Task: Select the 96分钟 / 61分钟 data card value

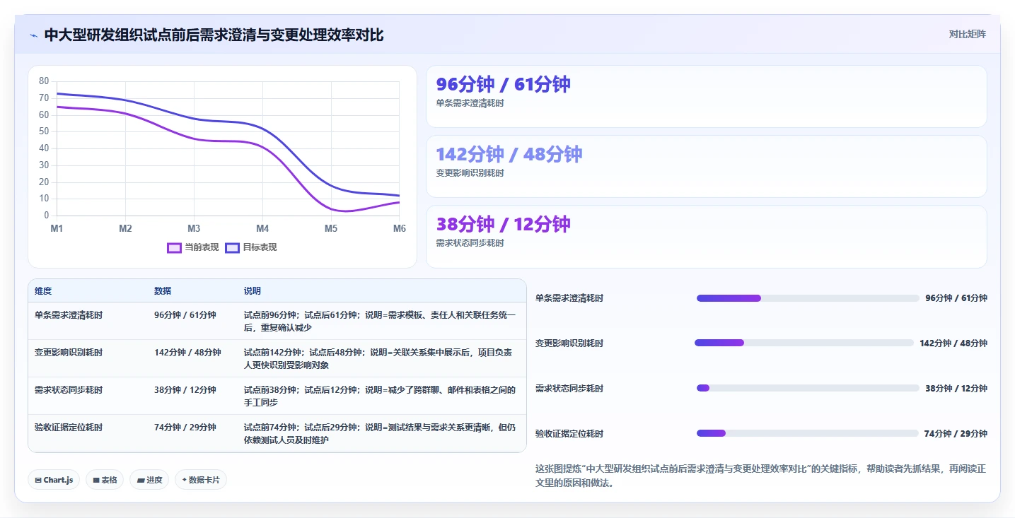Action: pos(503,84)
